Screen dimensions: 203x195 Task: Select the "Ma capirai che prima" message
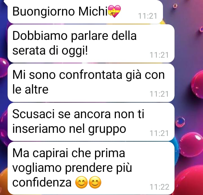tap(91, 168)
